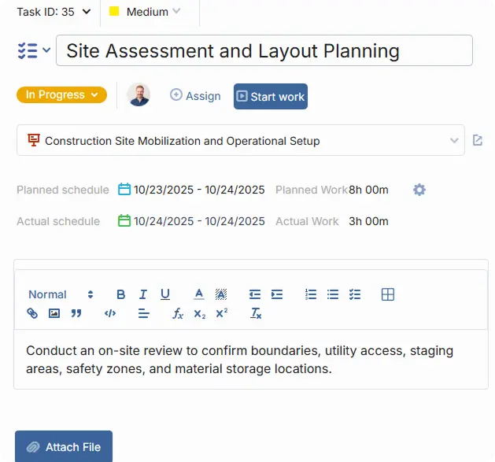Open the text color picker
This screenshot has height=462, width=495.
[x=199, y=294]
